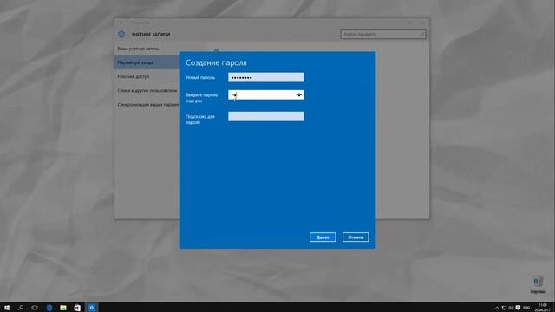Image resolution: width=555 pixels, height=312 pixels.
Task: Click the 'Создание пароля' dialog title
Action: [216, 62]
